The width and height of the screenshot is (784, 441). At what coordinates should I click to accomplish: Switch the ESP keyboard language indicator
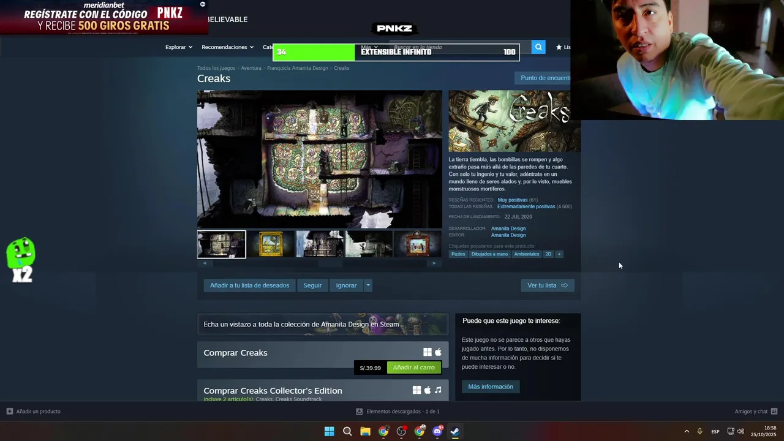click(x=715, y=432)
